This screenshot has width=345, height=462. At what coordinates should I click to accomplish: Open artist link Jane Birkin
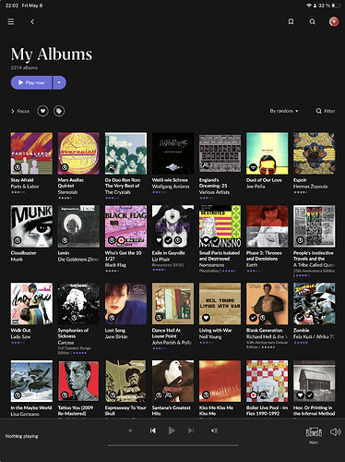pyautogui.click(x=116, y=336)
